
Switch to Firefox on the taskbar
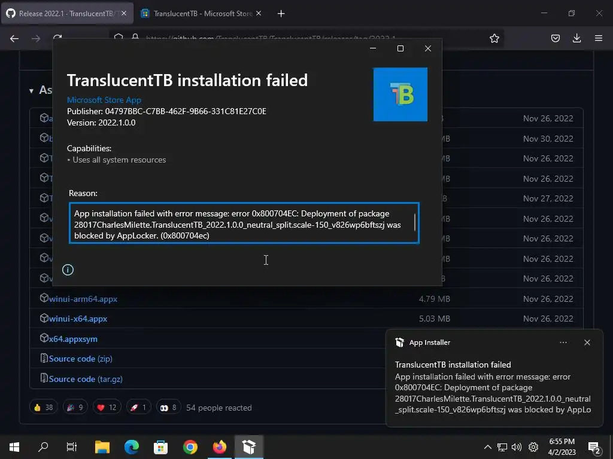219,447
